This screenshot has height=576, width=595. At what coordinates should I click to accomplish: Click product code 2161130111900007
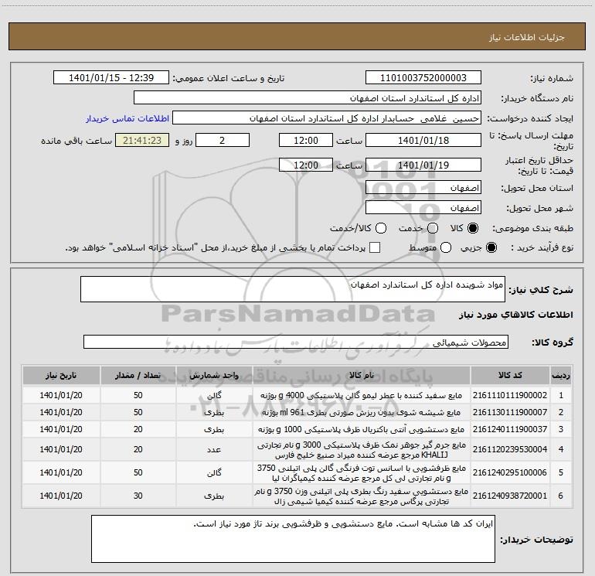(510, 412)
